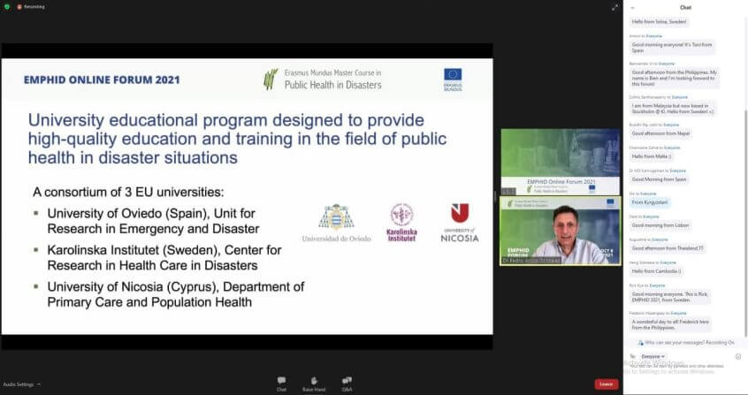
Task: Click the 'From Kyrgyzstan!' chat message
Action: point(651,201)
